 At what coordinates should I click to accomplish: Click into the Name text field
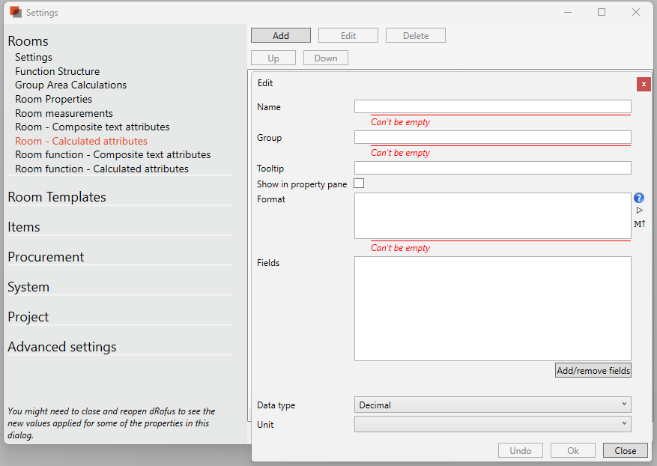492,106
